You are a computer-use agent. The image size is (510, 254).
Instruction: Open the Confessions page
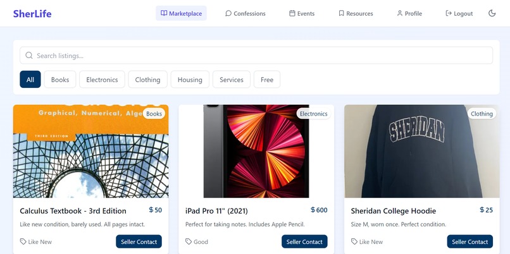(x=246, y=13)
